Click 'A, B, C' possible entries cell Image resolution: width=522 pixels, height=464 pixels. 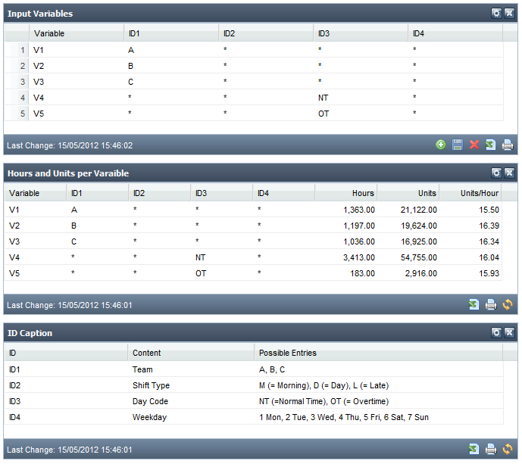coord(379,369)
